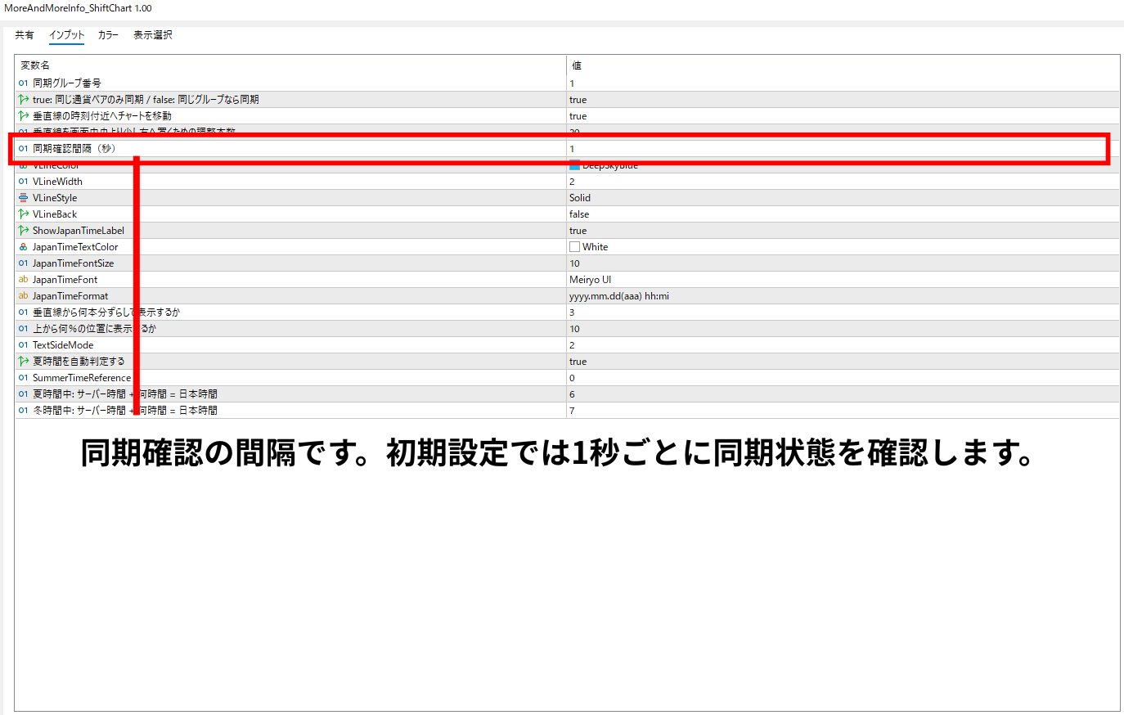Click the string icon beside JapanTimeFormat
The image size is (1124, 715).
pyautogui.click(x=23, y=296)
